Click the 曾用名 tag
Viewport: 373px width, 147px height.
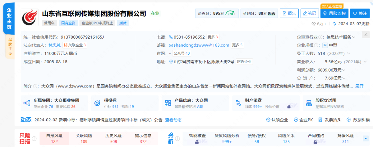[x=49, y=23]
